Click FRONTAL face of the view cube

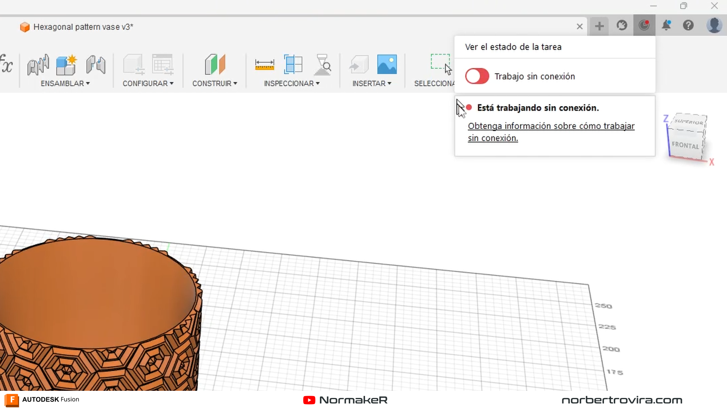pyautogui.click(x=685, y=145)
